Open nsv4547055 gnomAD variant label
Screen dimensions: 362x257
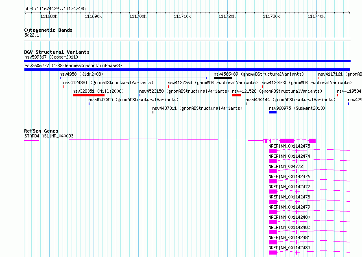pyautogui.click(x=133, y=100)
